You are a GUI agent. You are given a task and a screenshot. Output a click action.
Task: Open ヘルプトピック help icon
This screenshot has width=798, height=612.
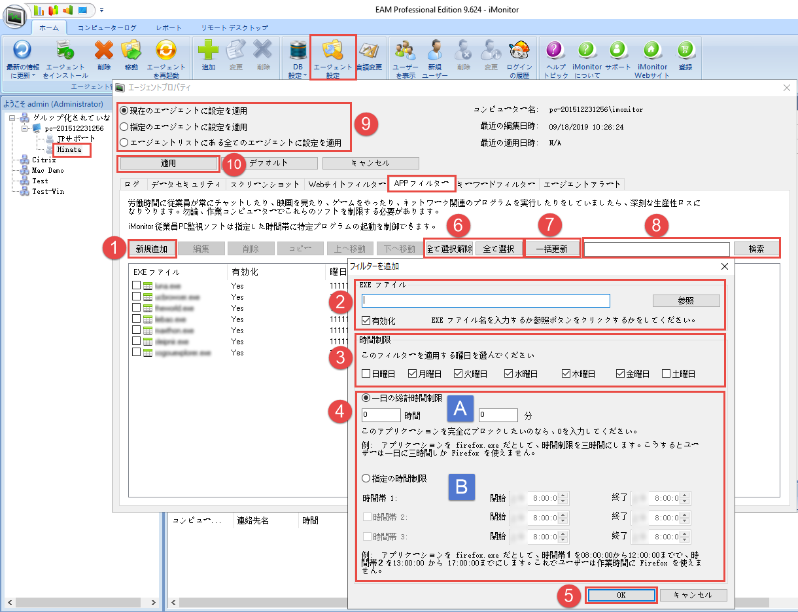pos(555,51)
